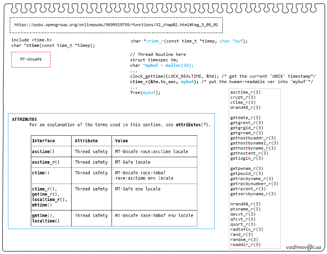Click the pubs.opengroup.org URL link
The height and width of the screenshot is (254, 327).
click(x=116, y=25)
